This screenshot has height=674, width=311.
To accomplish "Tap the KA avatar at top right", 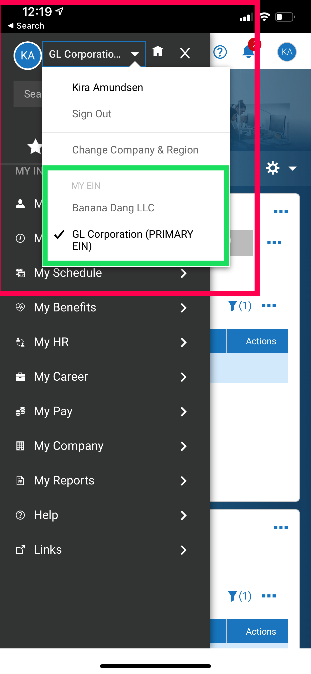I will pyautogui.click(x=286, y=52).
